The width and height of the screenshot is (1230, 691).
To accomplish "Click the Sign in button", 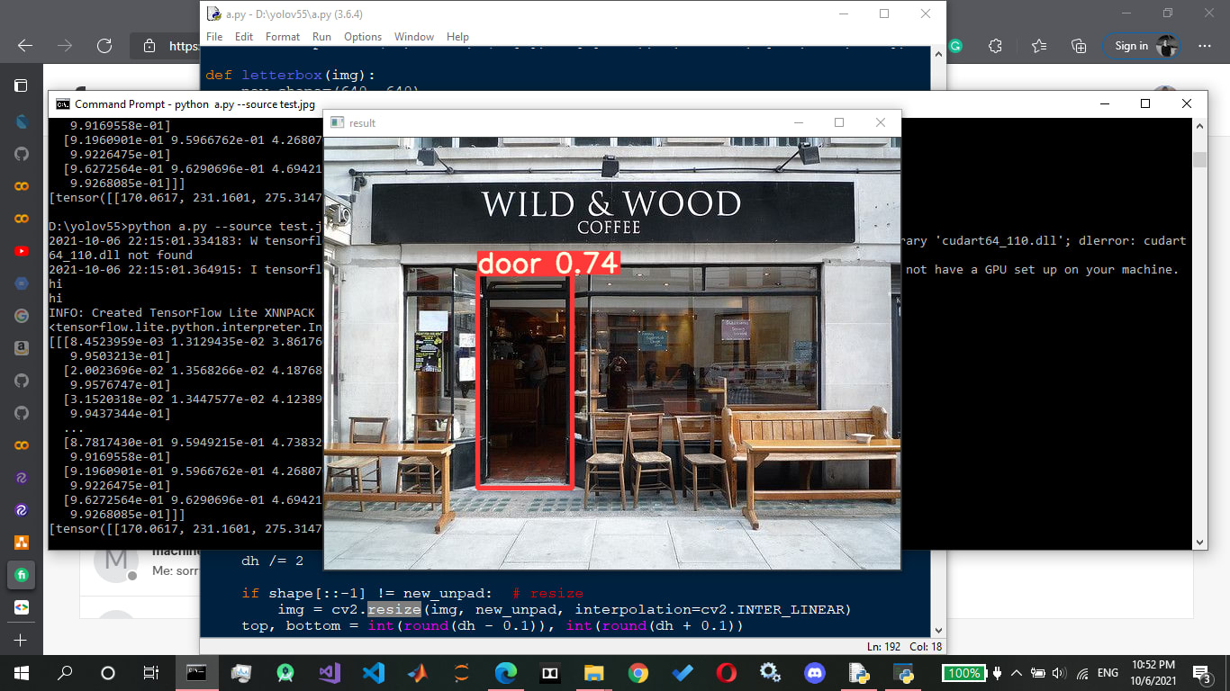I will 1142,46.
